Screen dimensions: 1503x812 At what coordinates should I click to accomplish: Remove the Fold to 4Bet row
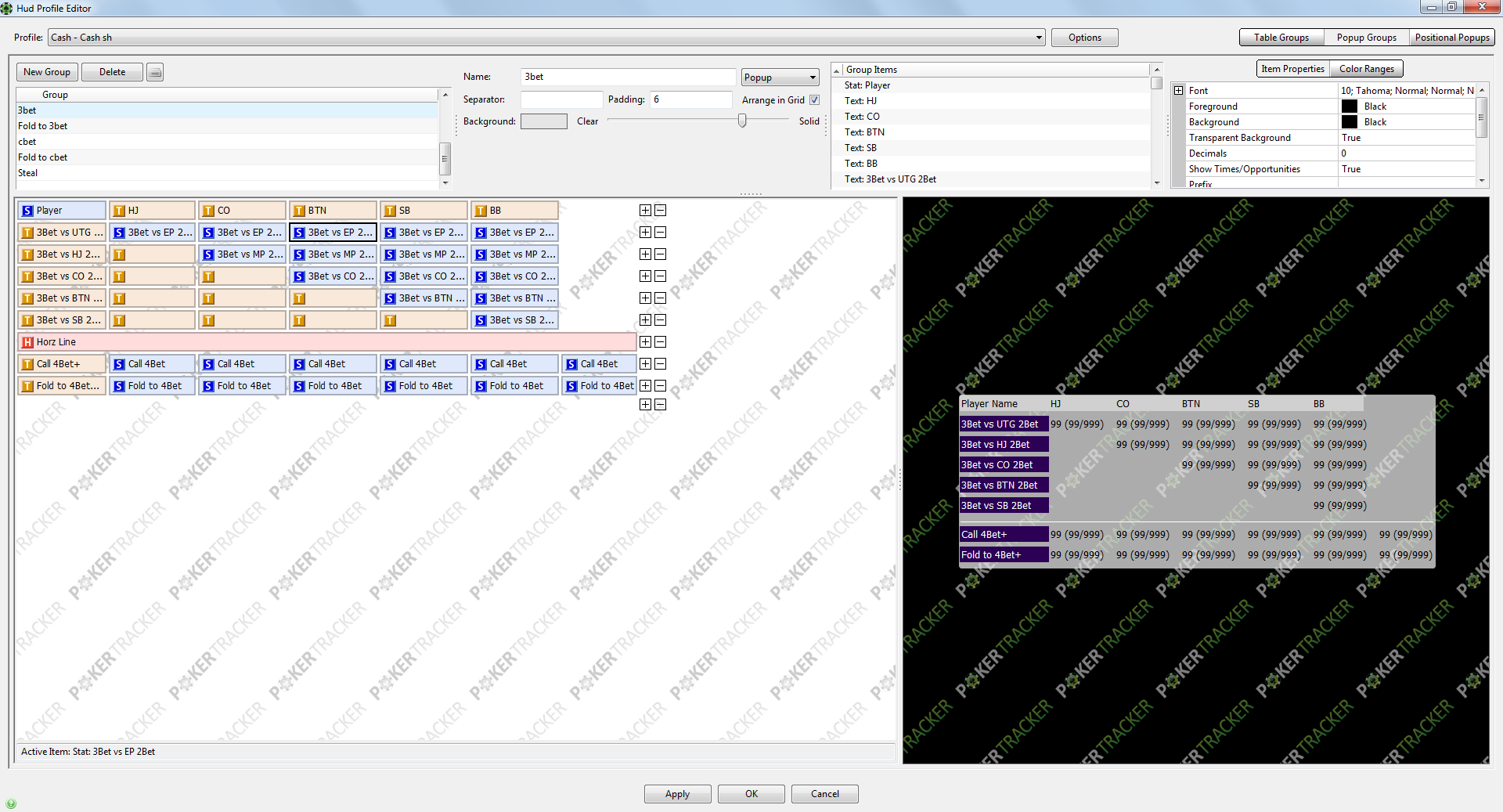click(x=661, y=386)
